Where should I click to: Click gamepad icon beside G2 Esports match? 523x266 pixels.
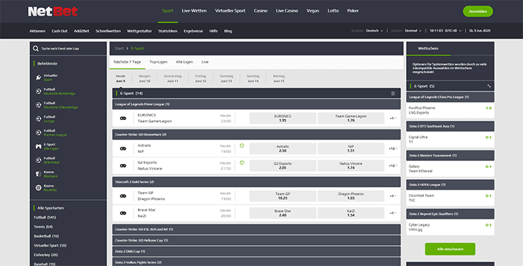click(x=123, y=165)
